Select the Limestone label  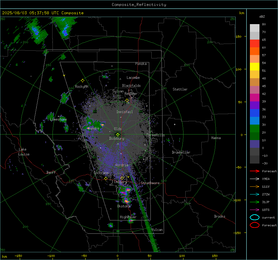tap(58, 119)
